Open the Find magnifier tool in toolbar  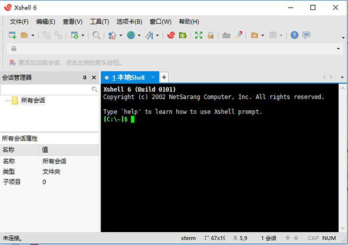pos(96,35)
